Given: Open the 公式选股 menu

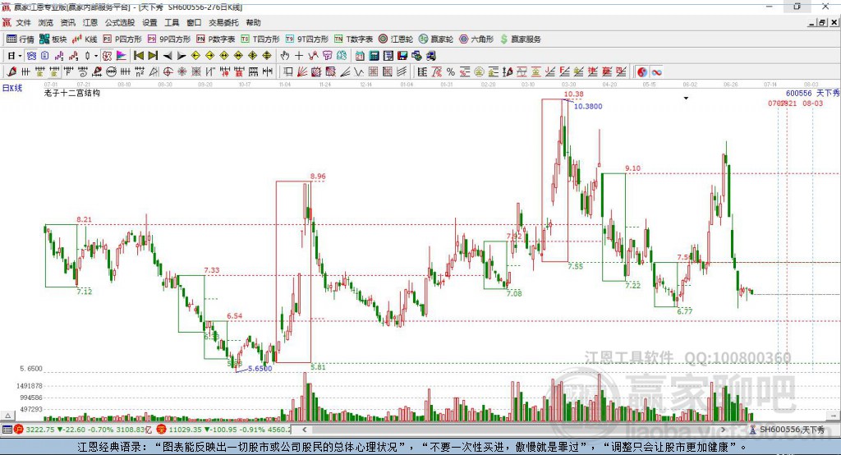Looking at the screenshot, I should [x=120, y=22].
